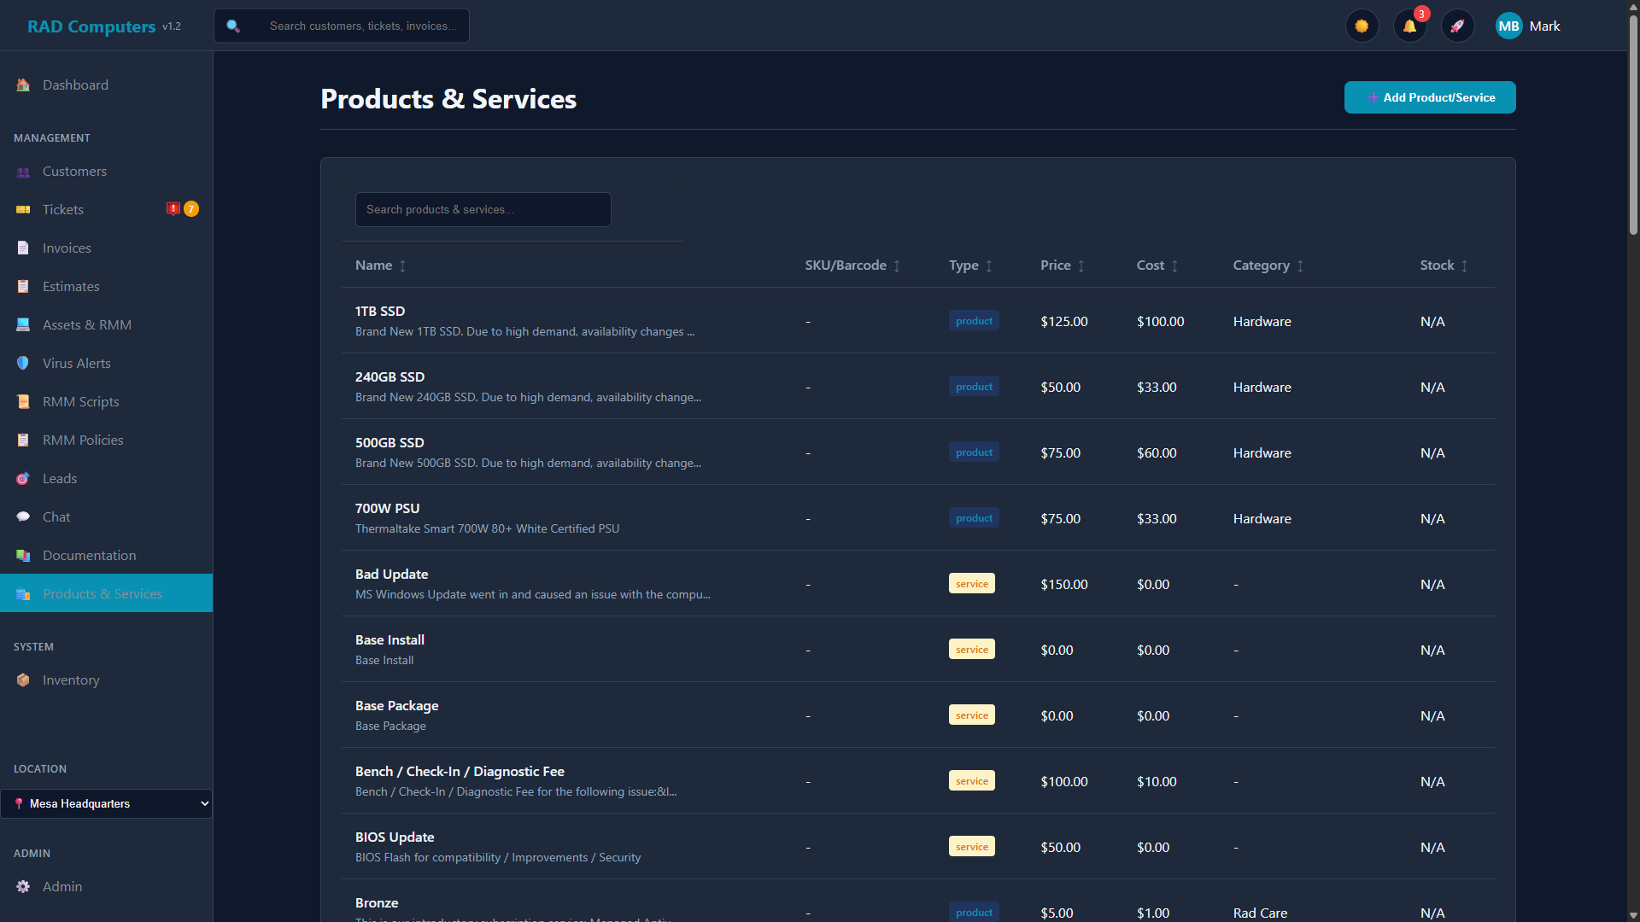The image size is (1640, 922).
Task: Click the right-side page scrollbar
Action: click(x=1632, y=461)
